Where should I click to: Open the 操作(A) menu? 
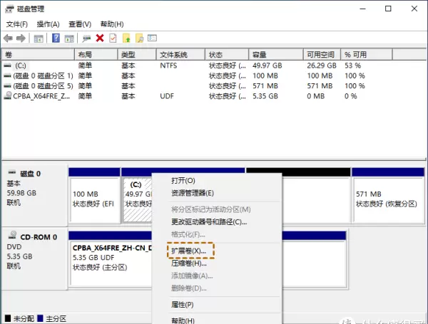click(x=48, y=24)
